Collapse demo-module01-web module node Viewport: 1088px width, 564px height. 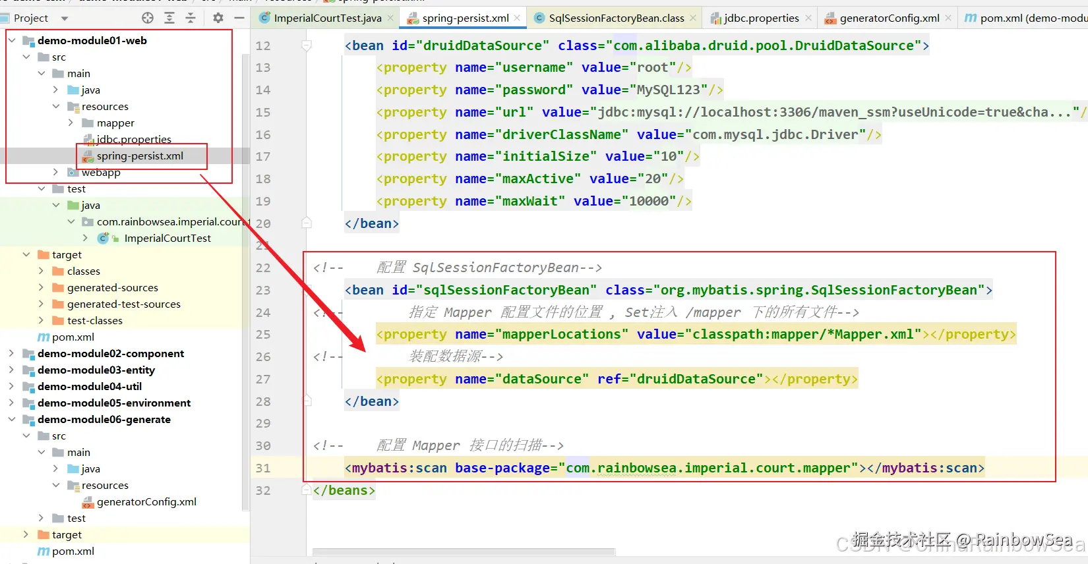(x=12, y=40)
